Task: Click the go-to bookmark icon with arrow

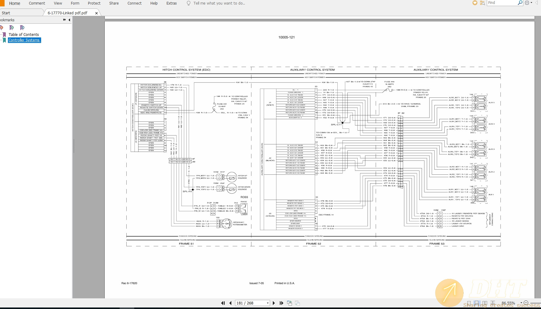Action: tap(22, 28)
